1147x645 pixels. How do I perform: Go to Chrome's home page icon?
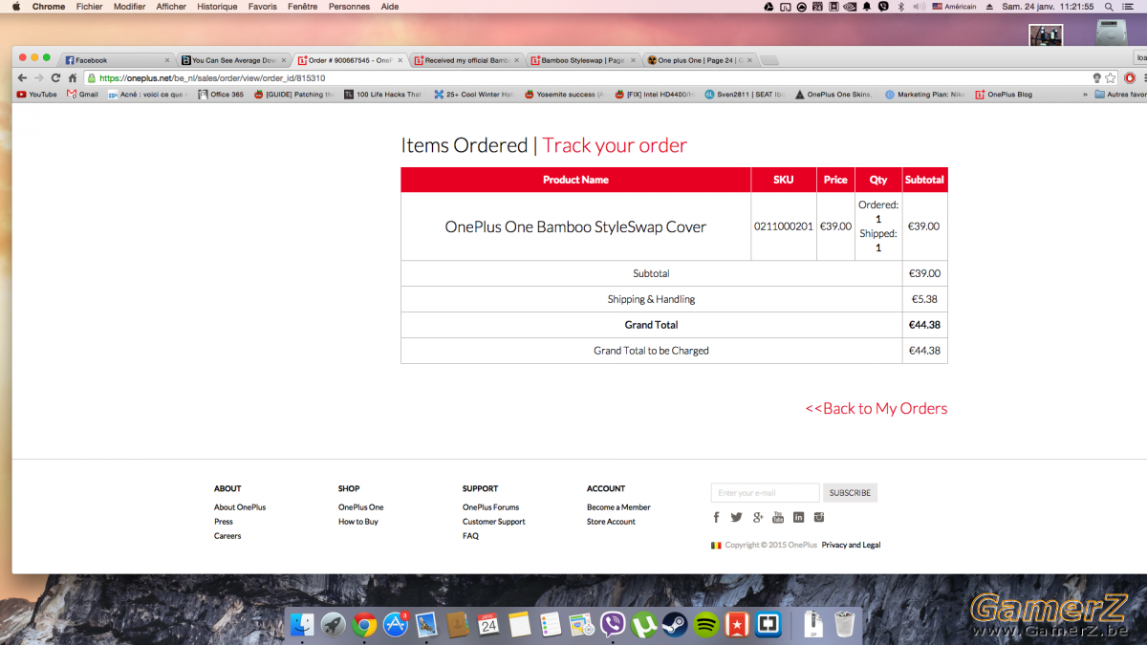72,78
